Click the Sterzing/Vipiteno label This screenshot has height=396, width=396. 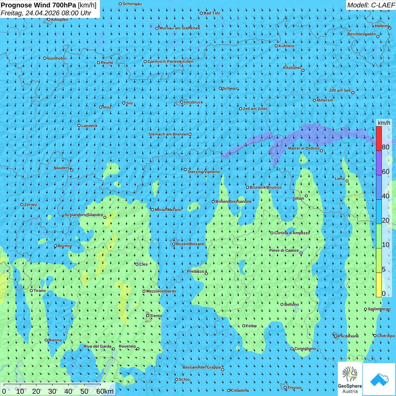pos(204,172)
